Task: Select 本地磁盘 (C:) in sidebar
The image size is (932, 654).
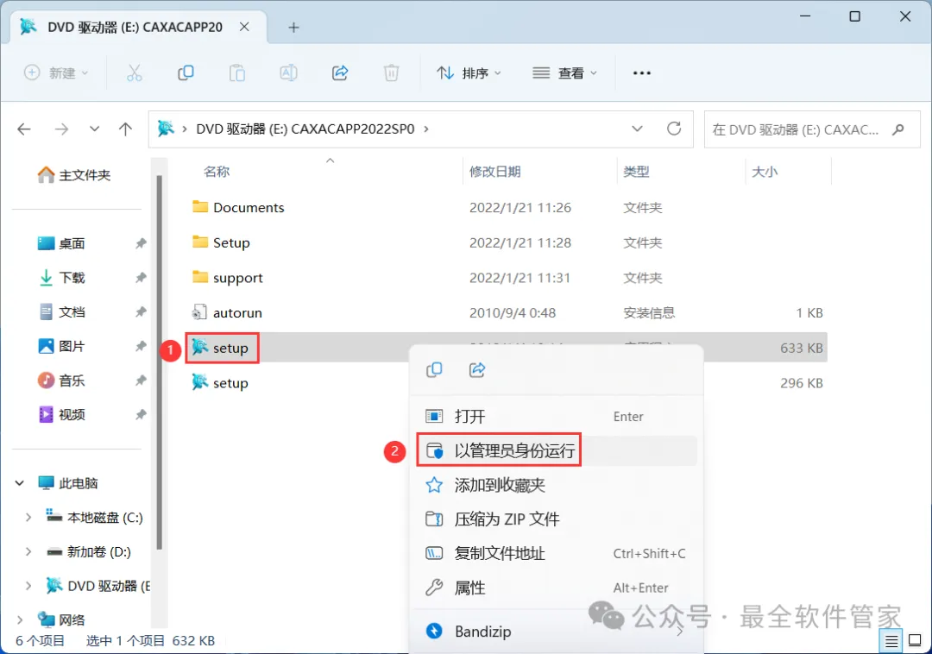Action: [95, 518]
